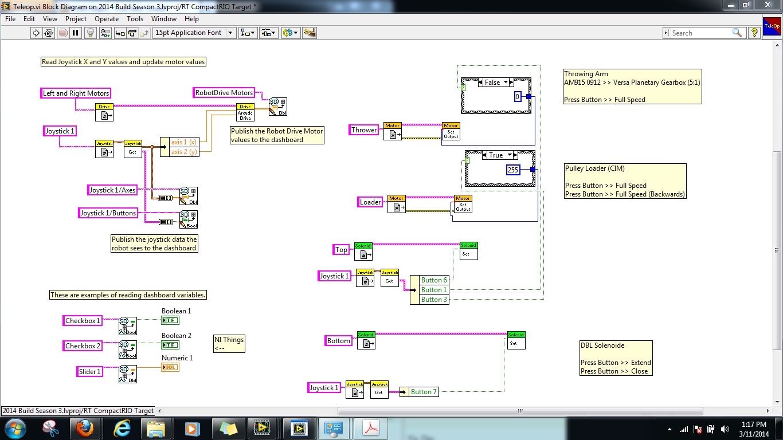Select Joystick 1/Axes dashboard write node
Image resolution: width=783 pixels, height=440 pixels.
pyautogui.click(x=189, y=196)
